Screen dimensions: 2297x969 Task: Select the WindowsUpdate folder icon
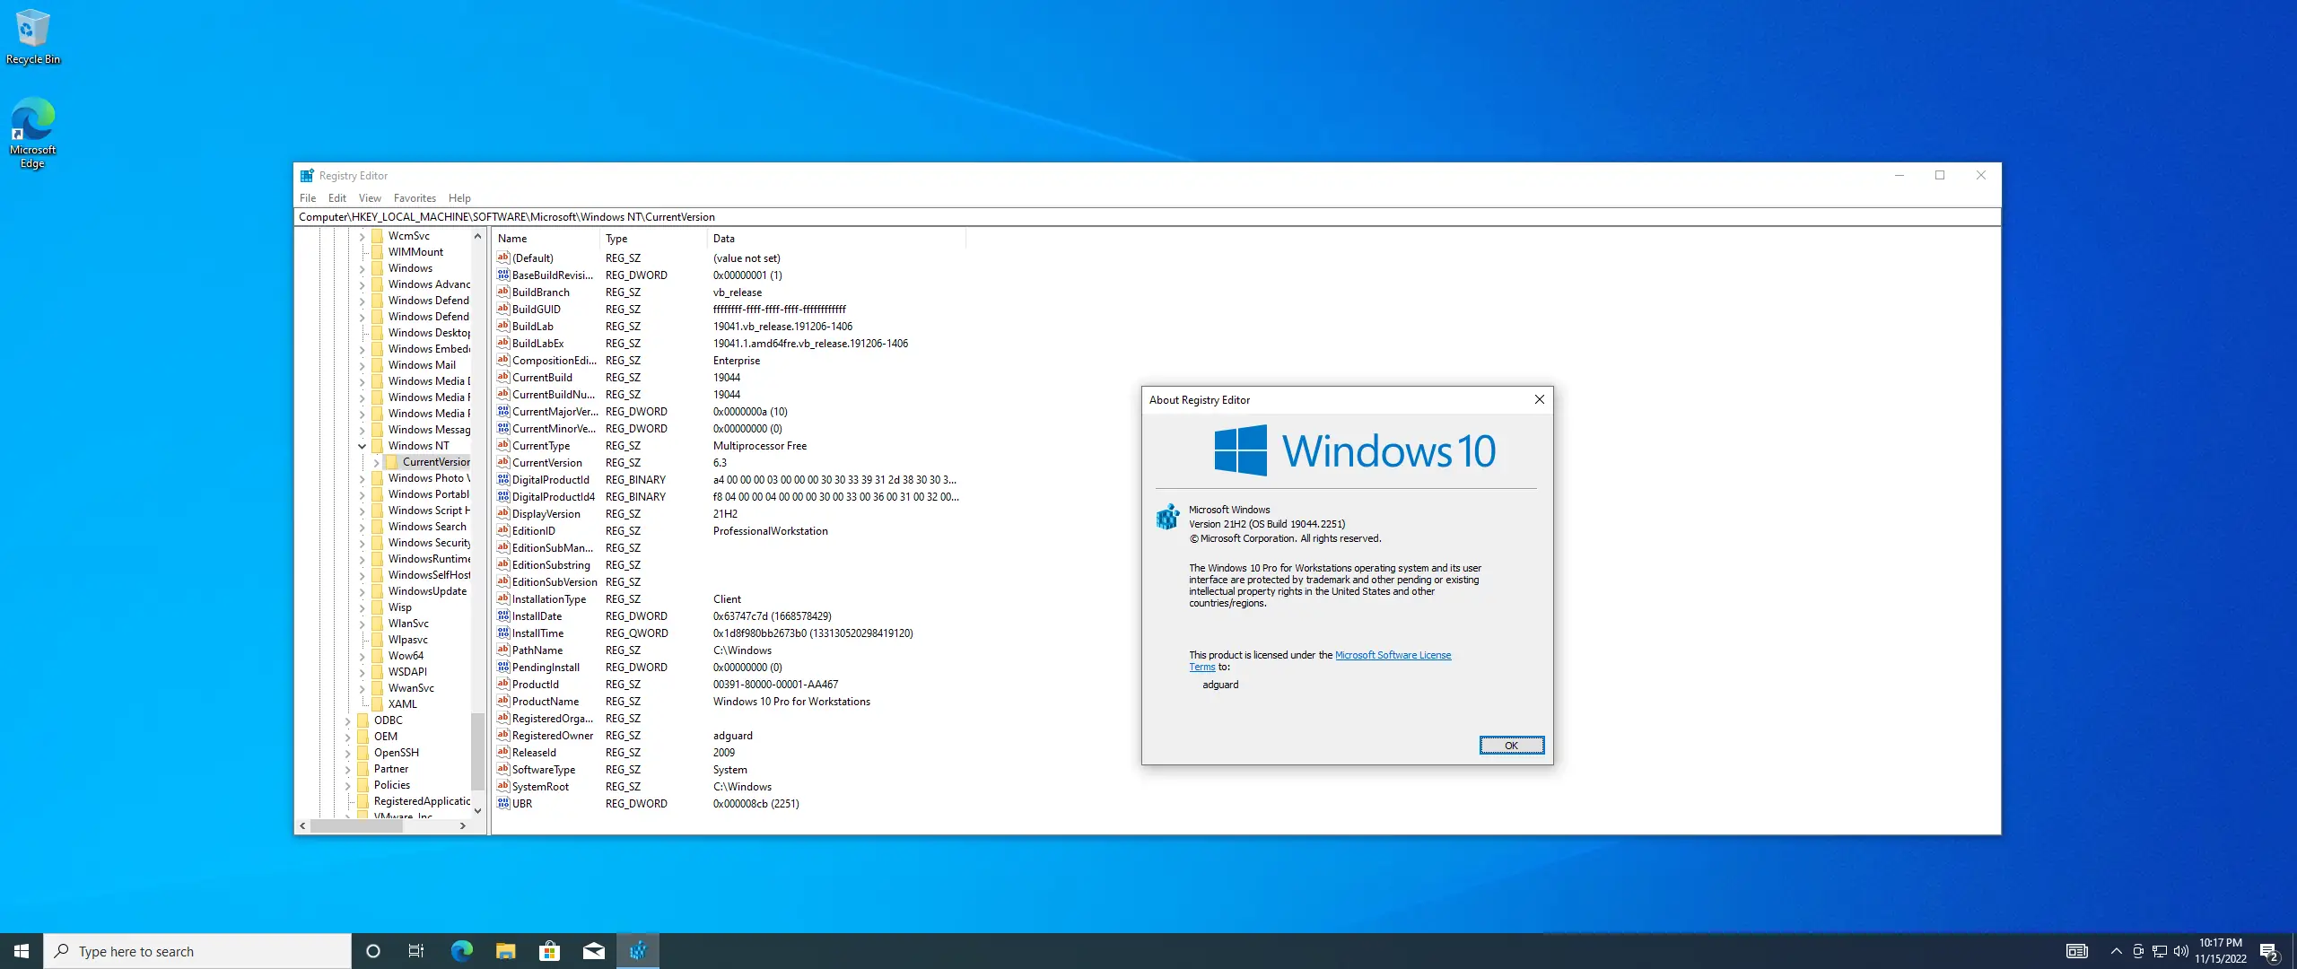coord(378,591)
